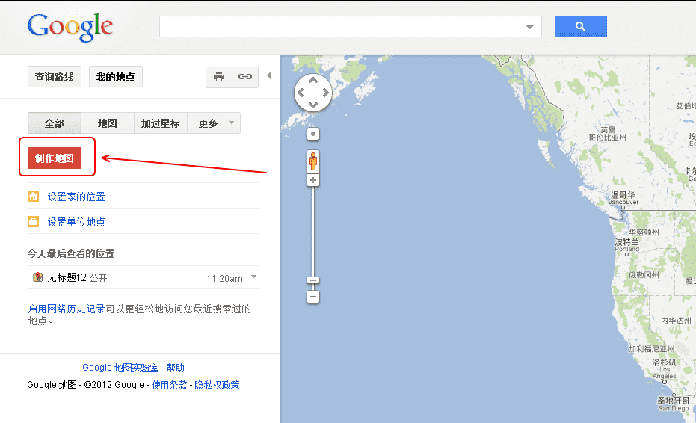Open the 无标题12 map entry
The image size is (696, 423).
[x=67, y=277]
